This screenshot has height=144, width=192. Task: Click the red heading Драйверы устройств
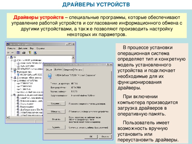pos(39,17)
